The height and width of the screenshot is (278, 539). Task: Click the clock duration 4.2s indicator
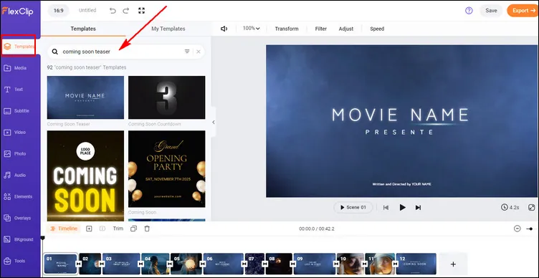(510, 208)
